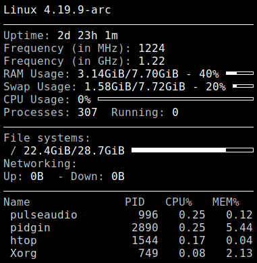Click the Networking Down value 0B
The height and width of the screenshot is (263, 257).
tap(118, 176)
